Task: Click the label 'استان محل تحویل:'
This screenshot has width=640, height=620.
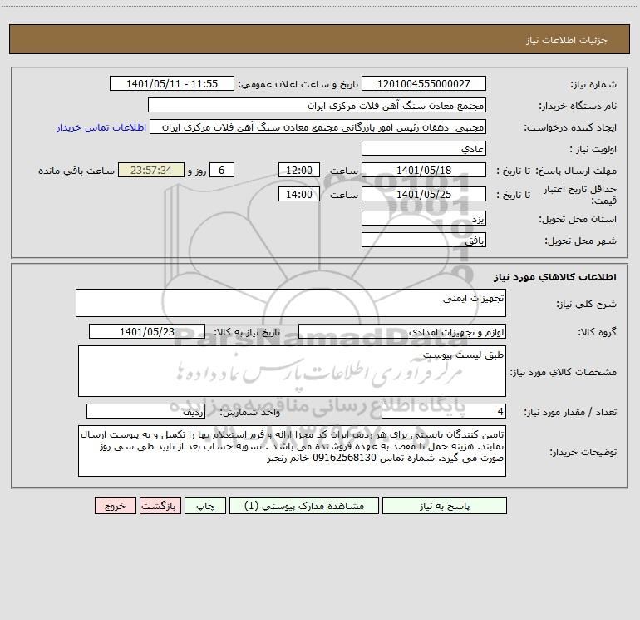Action: click(578, 220)
